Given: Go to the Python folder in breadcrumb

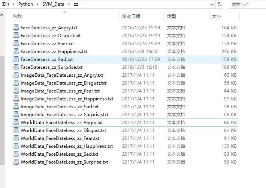Looking at the screenshot, I should tap(25, 4).
